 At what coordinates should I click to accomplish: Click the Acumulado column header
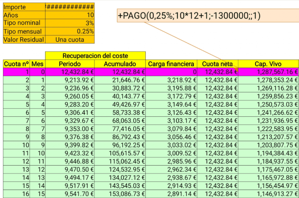pyautogui.click(x=120, y=63)
